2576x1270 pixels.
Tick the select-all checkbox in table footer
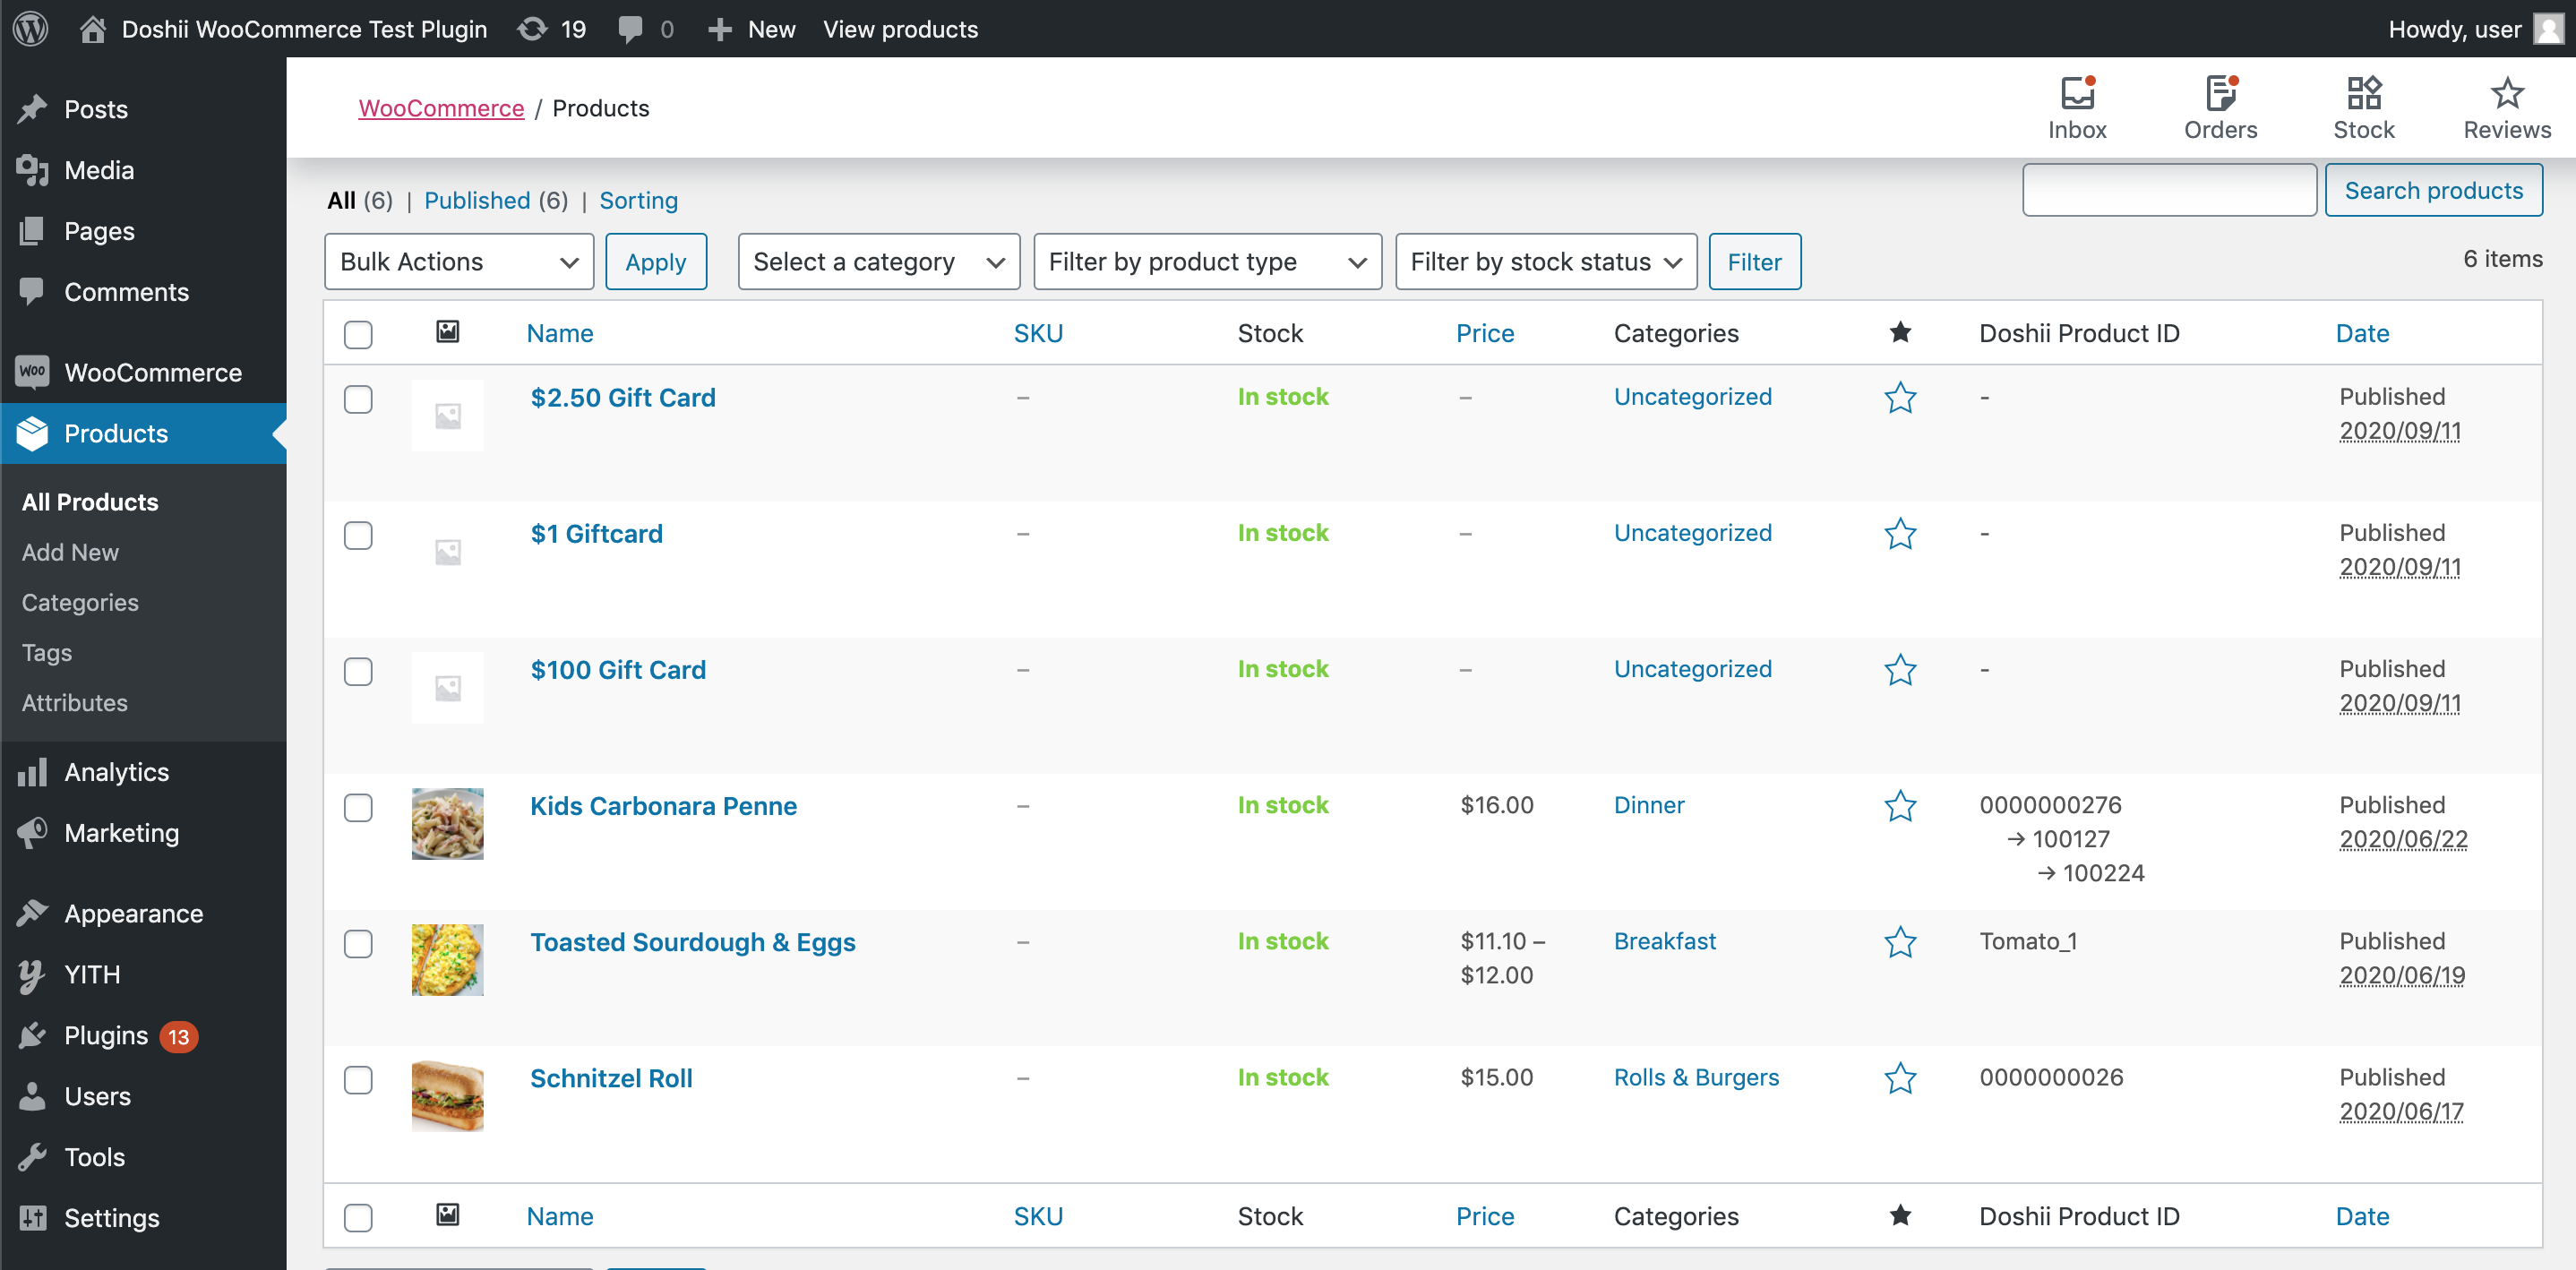pos(358,1217)
